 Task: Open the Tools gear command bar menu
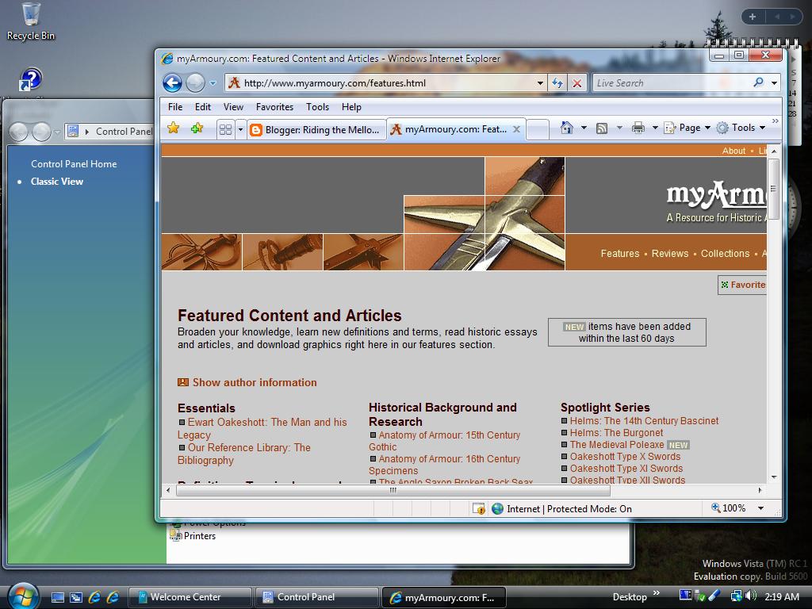pos(741,128)
